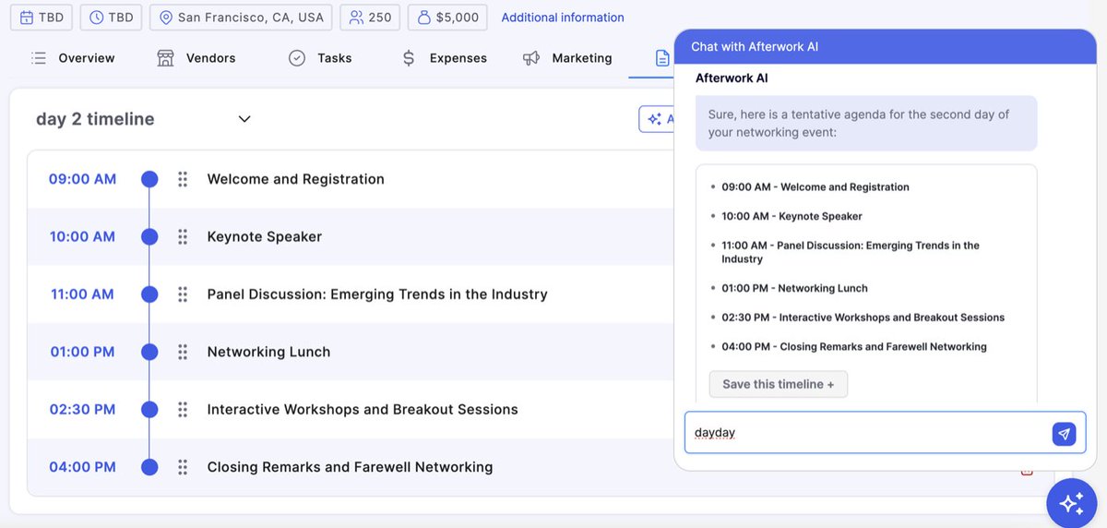This screenshot has height=528, width=1107.
Task: Click the Chat with Afterwork AI header
Action: 886,46
